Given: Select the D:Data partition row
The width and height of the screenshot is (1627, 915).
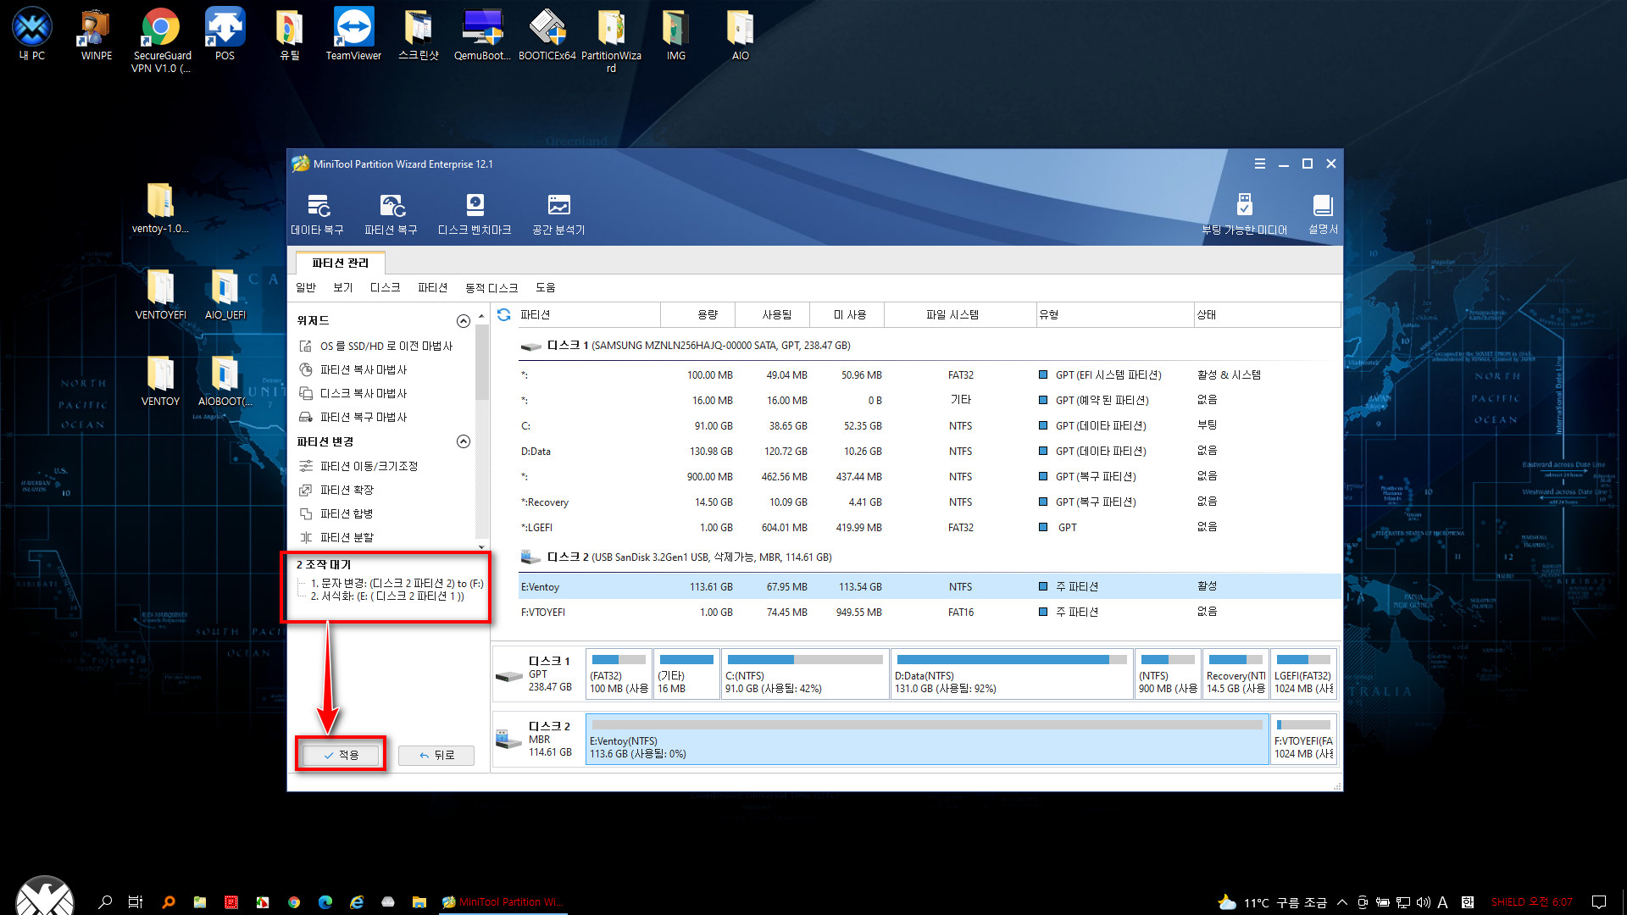Looking at the screenshot, I should (930, 451).
